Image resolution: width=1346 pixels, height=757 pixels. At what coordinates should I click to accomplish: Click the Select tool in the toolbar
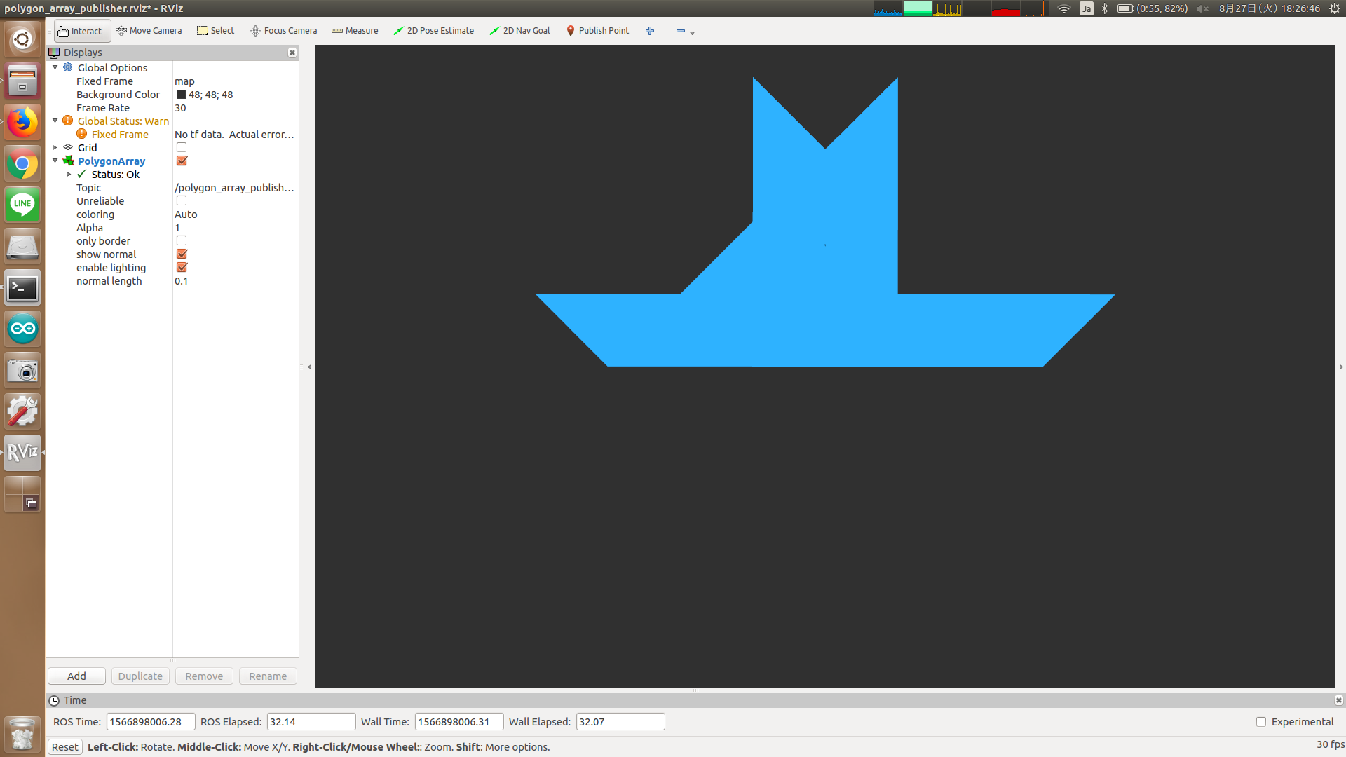(216, 31)
